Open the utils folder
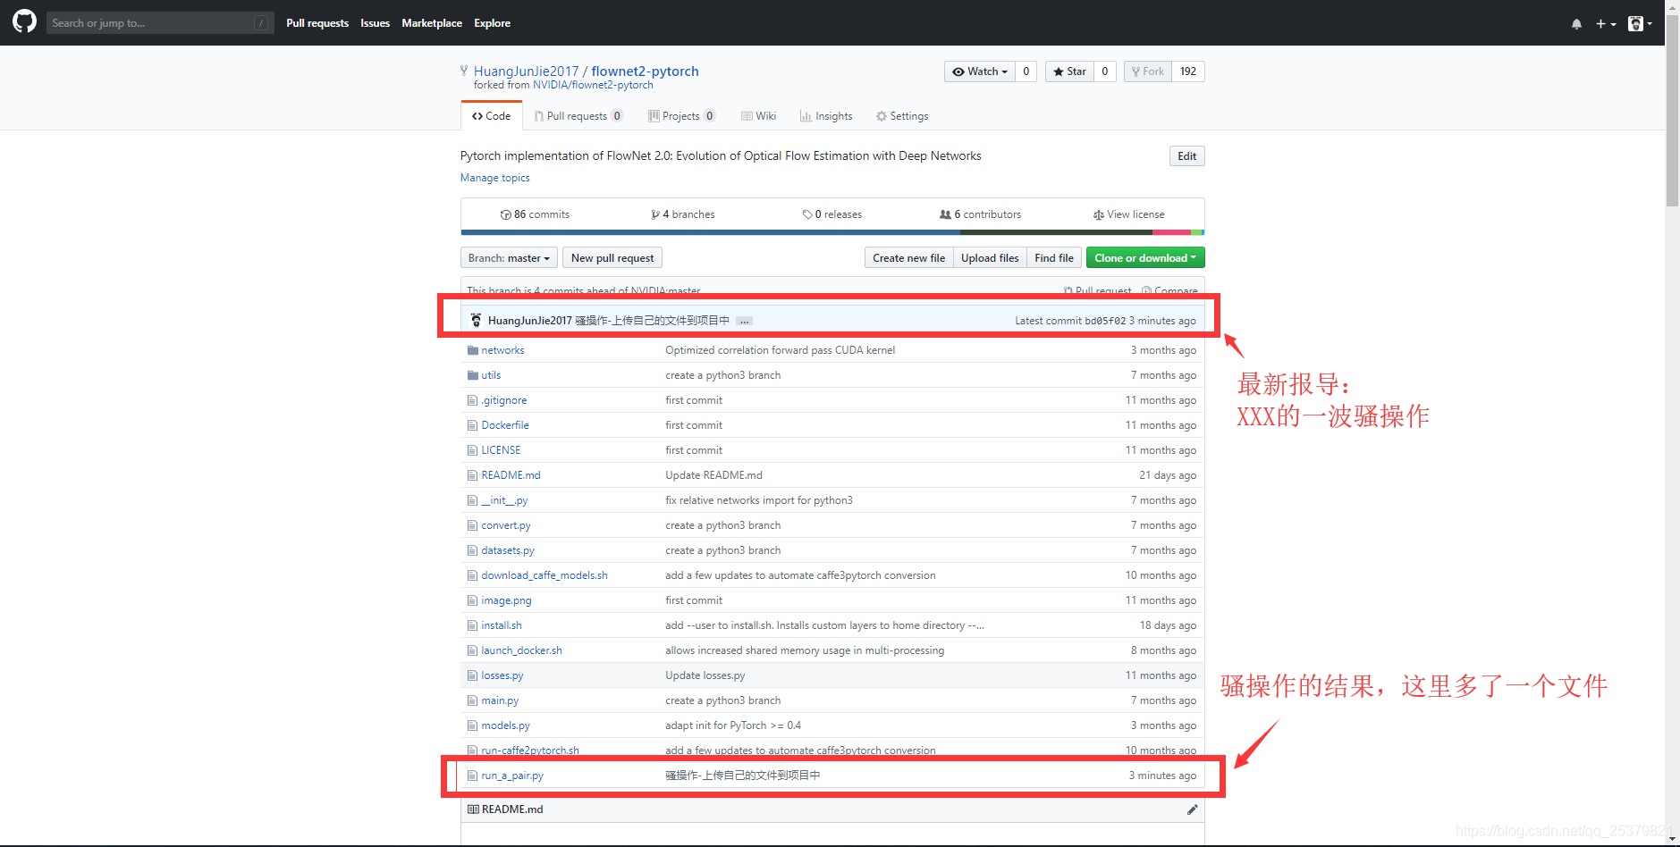This screenshot has width=1680, height=847. [x=491, y=375]
